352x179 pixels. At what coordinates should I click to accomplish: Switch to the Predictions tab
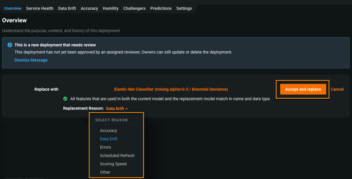(161, 8)
